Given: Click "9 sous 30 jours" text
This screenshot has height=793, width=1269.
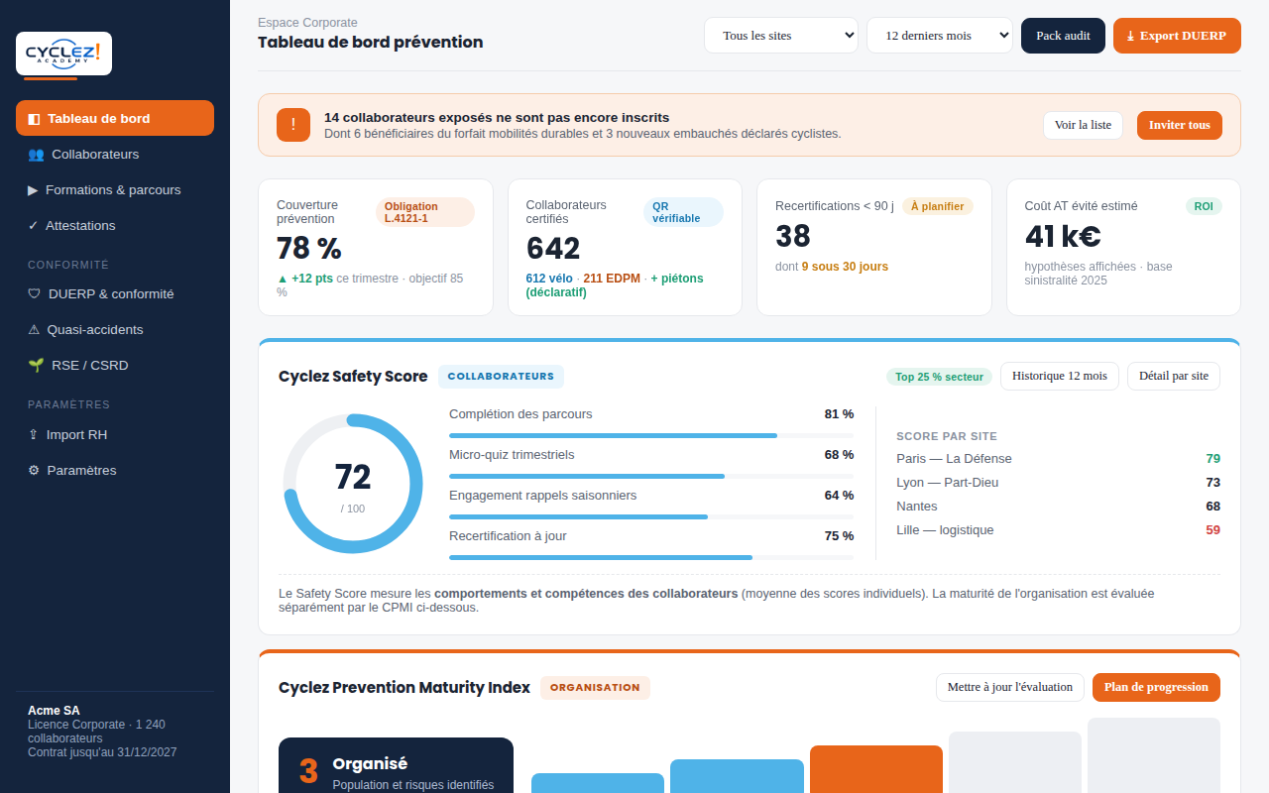Looking at the screenshot, I should (845, 267).
